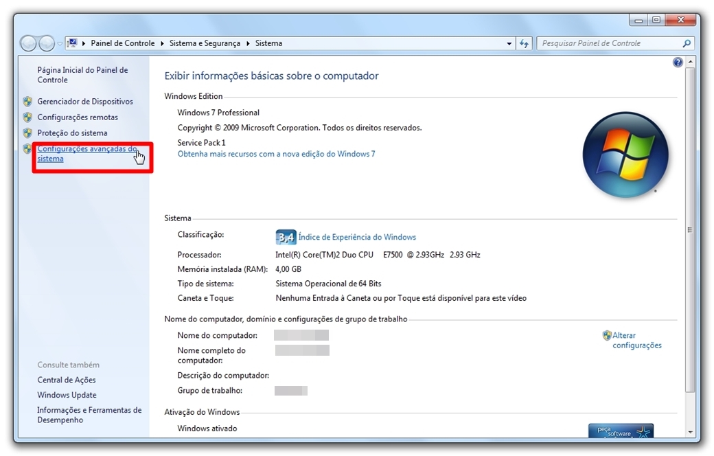Click Obtenha mais recursos com a nova edição link
The width and height of the screenshot is (714, 456).
277,154
